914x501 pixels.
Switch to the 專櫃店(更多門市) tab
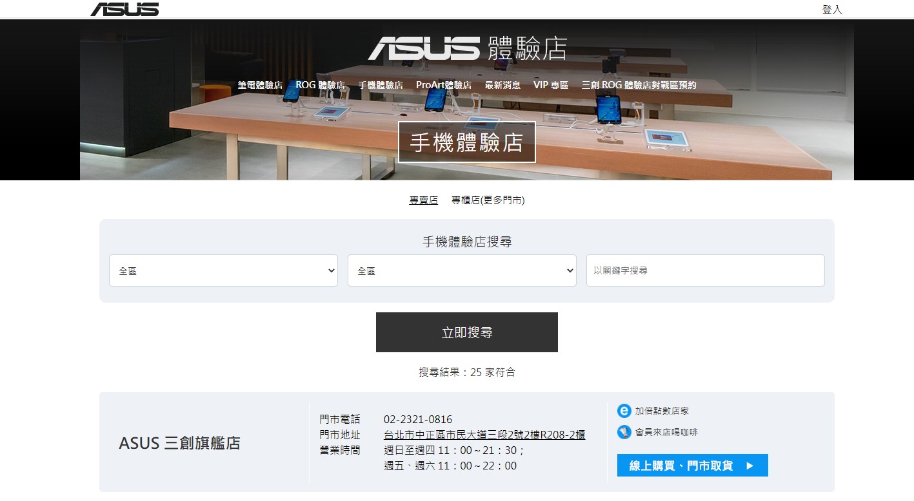coord(488,200)
